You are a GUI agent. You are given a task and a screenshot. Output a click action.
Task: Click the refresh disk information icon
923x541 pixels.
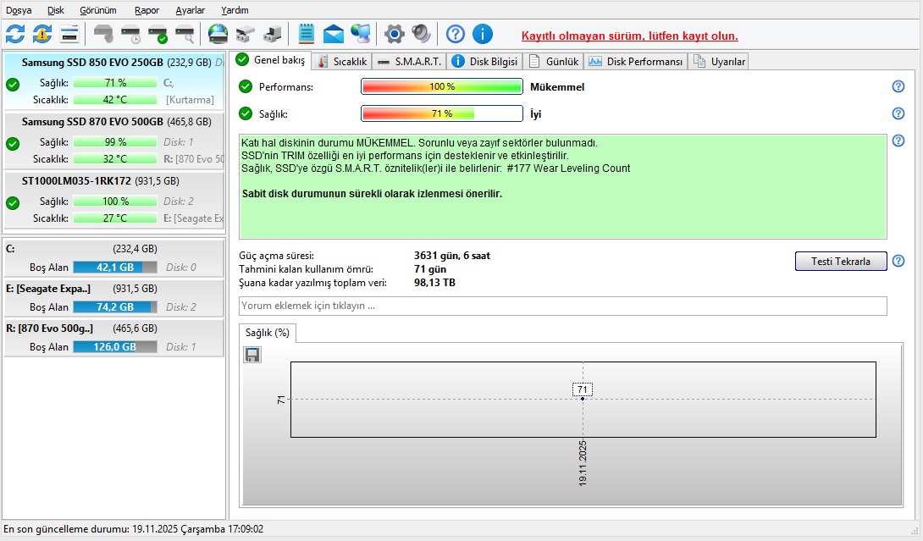pos(15,34)
